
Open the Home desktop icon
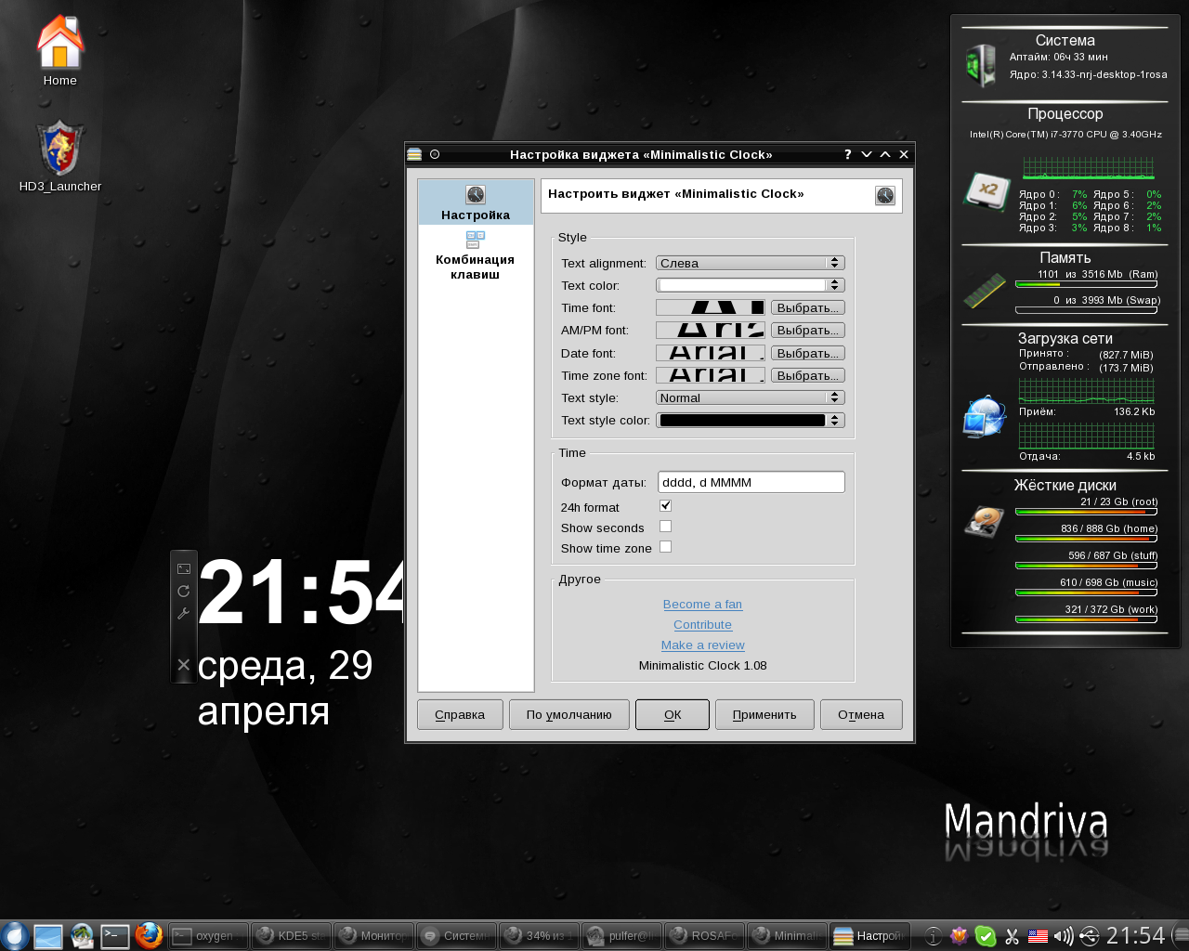click(x=60, y=51)
